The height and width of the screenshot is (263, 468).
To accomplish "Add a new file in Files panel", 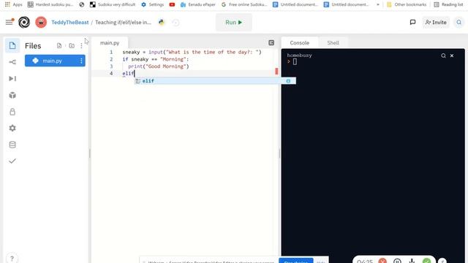I will [x=59, y=45].
